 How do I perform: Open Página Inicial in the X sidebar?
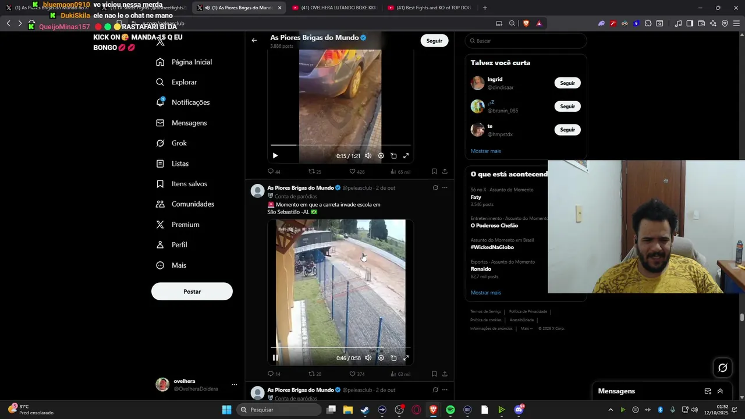pyautogui.click(x=184, y=62)
